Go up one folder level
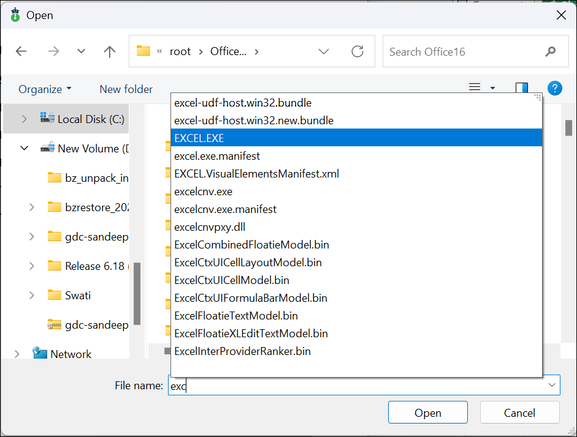 [x=110, y=51]
